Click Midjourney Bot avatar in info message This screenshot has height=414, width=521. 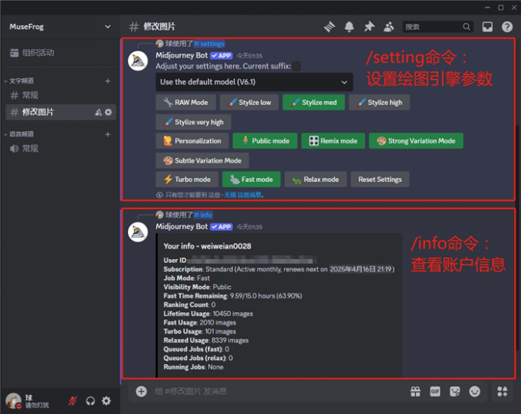(x=138, y=232)
